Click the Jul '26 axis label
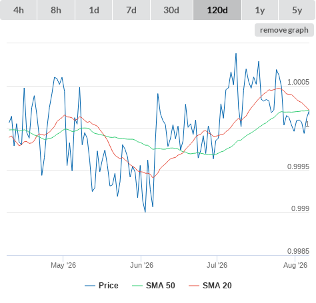Viewport: 316px width, 303px height. click(217, 265)
